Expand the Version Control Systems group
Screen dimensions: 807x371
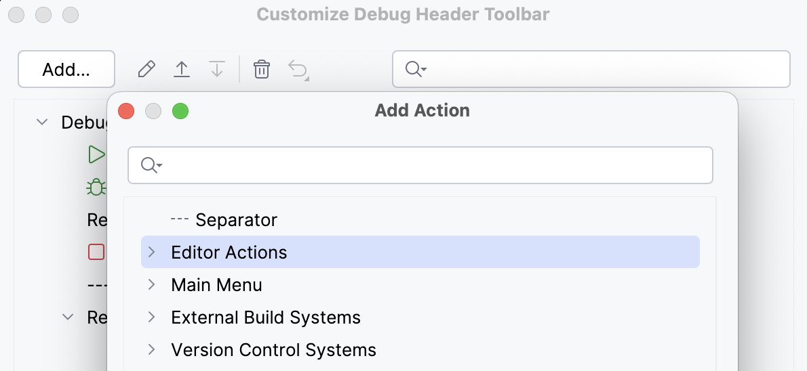click(x=152, y=350)
